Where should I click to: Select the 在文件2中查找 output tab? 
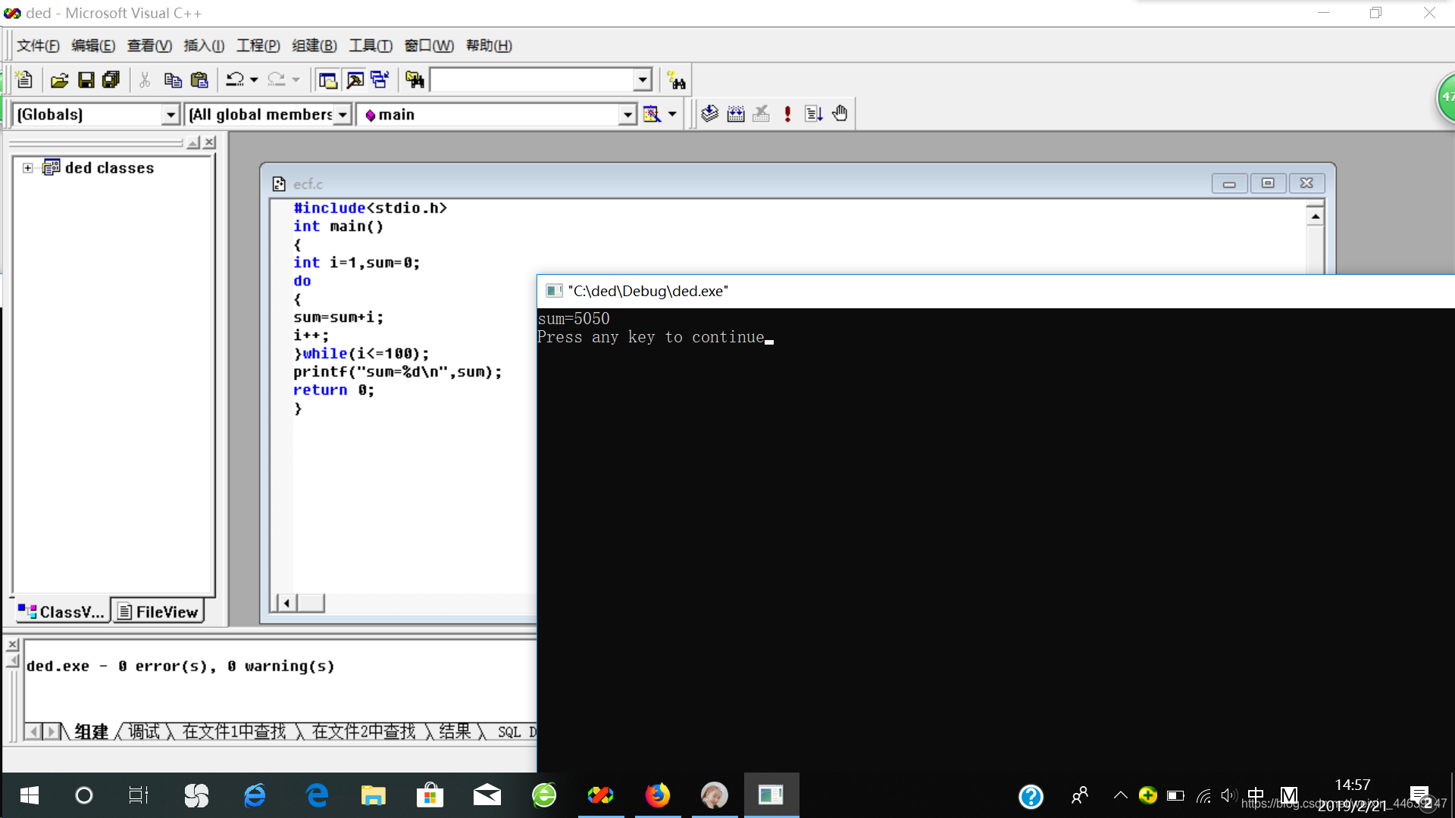tap(364, 732)
